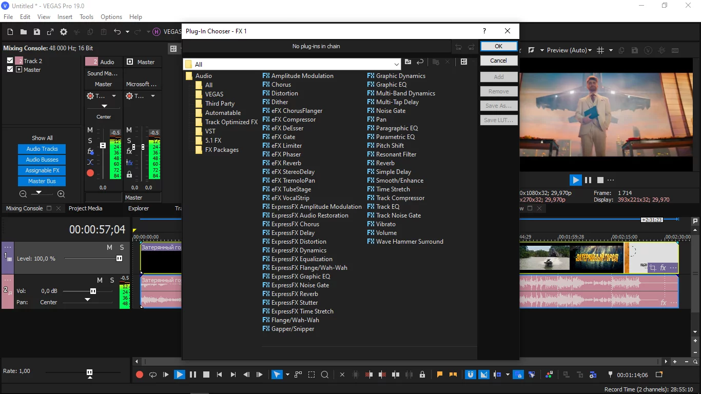The width and height of the screenshot is (701, 394).
Task: Mute video track 1 in track header
Action: click(109, 247)
